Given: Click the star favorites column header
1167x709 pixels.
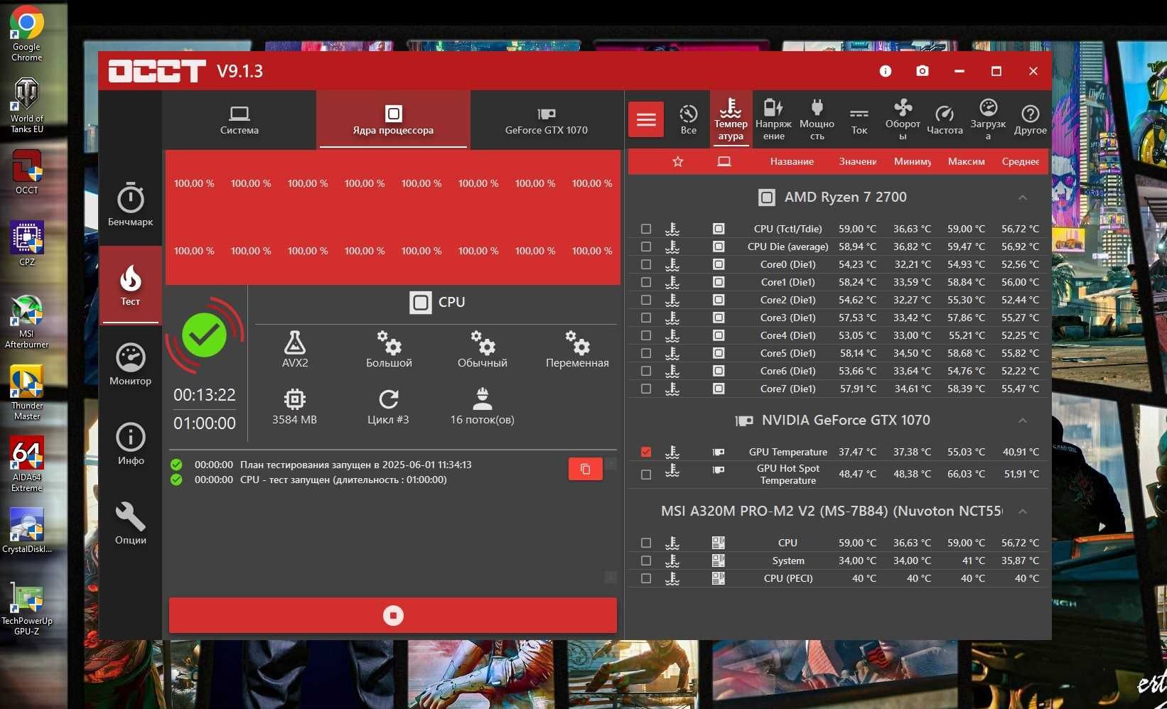Looking at the screenshot, I should click(x=678, y=161).
